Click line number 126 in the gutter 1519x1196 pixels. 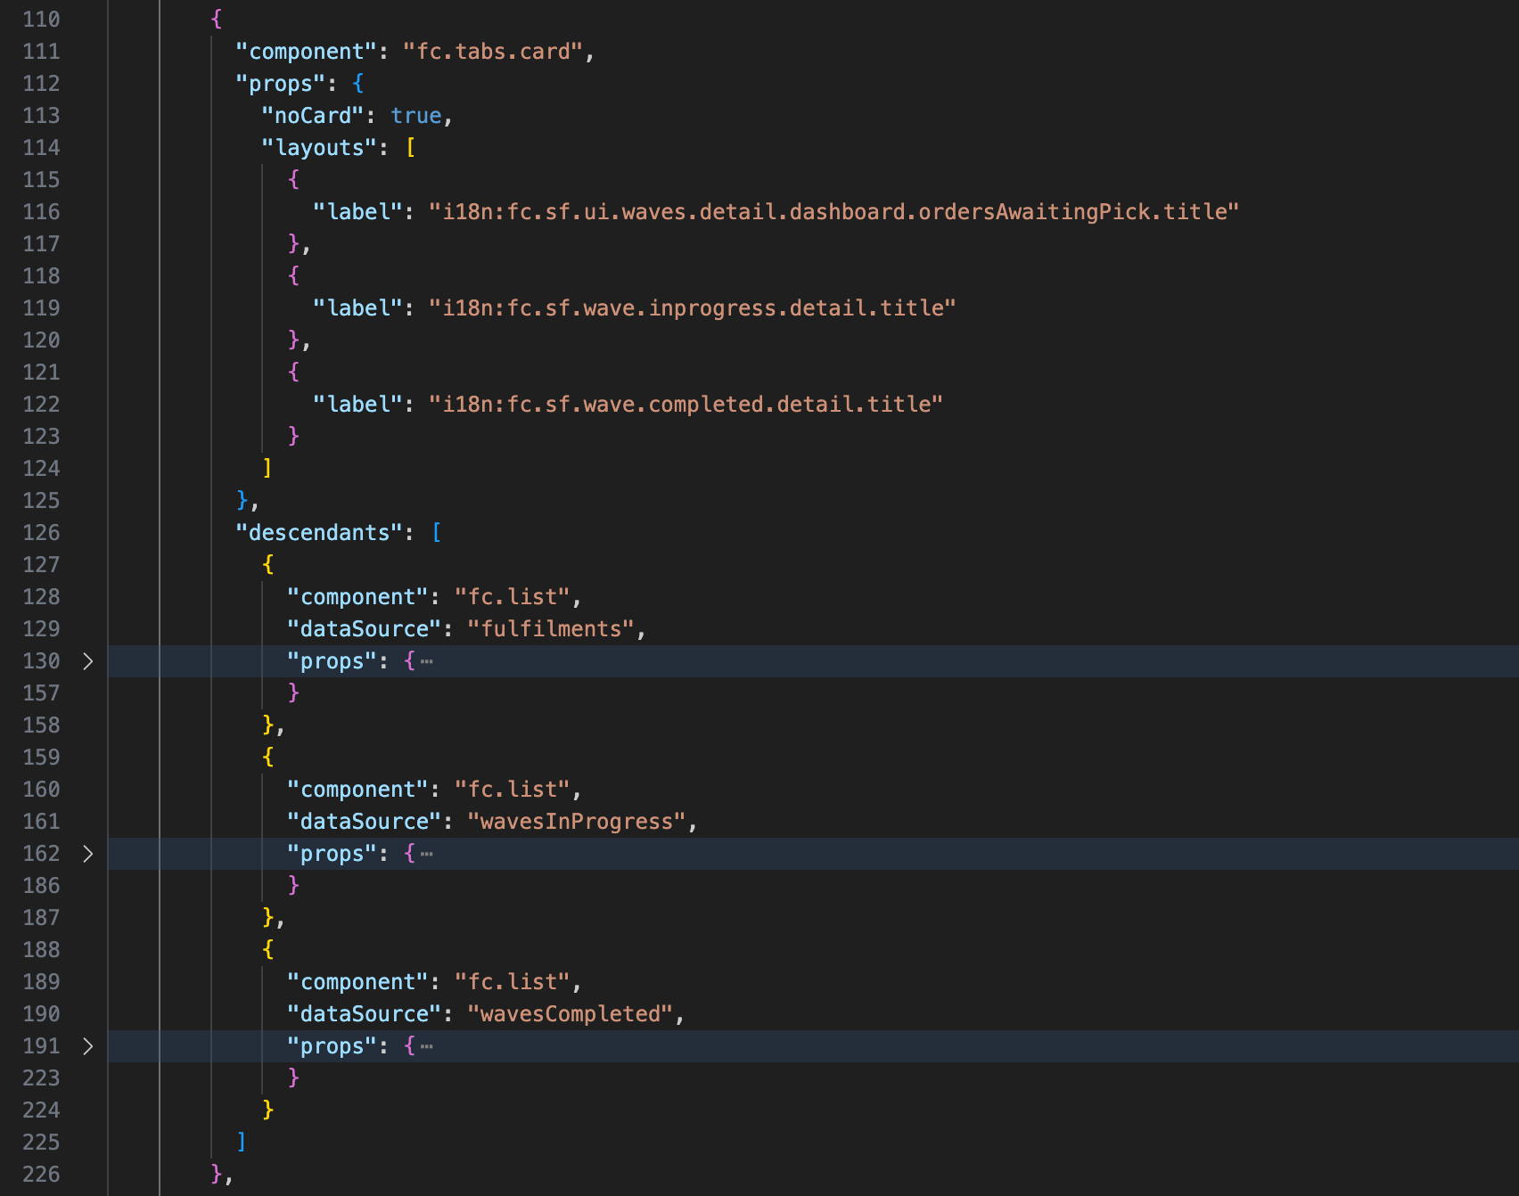(41, 533)
